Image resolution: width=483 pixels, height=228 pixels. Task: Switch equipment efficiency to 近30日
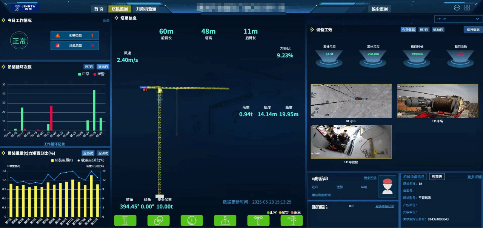tap(438, 30)
